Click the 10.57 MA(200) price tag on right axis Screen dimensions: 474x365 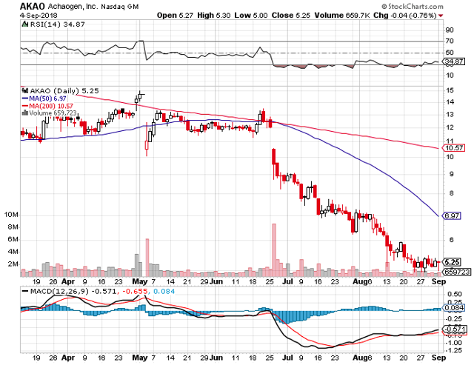tap(453, 148)
